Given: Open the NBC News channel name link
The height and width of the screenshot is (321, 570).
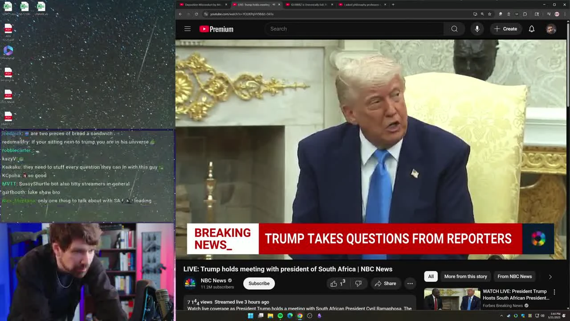Looking at the screenshot, I should 213,280.
